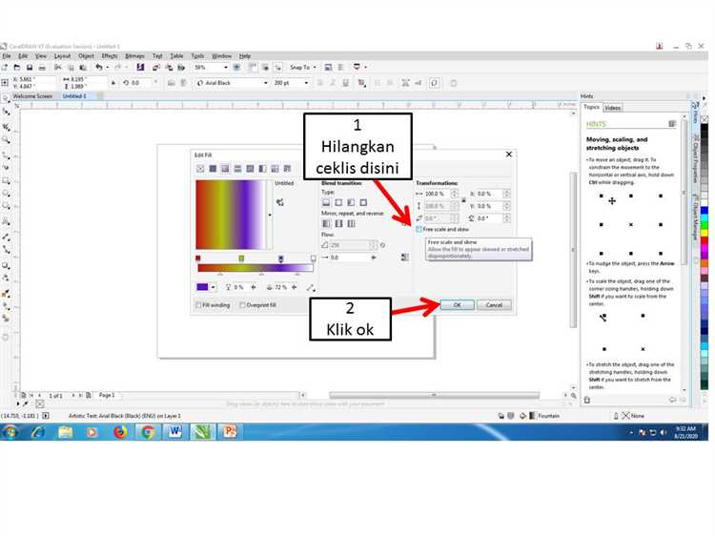This screenshot has width=715, height=536.
Task: Select Default fountain fill mirror option
Action: click(x=326, y=224)
